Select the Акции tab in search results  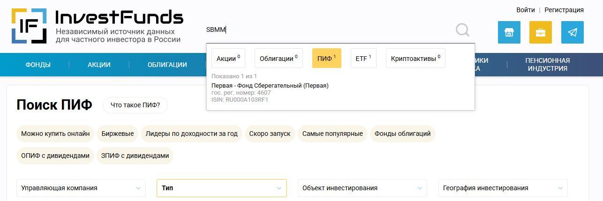click(x=228, y=59)
